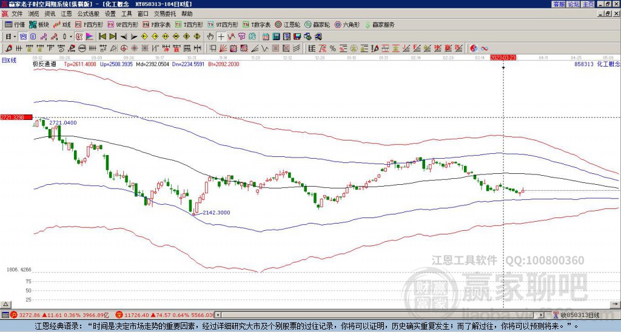Select the red star burst tool

pyautogui.click(x=134, y=48)
